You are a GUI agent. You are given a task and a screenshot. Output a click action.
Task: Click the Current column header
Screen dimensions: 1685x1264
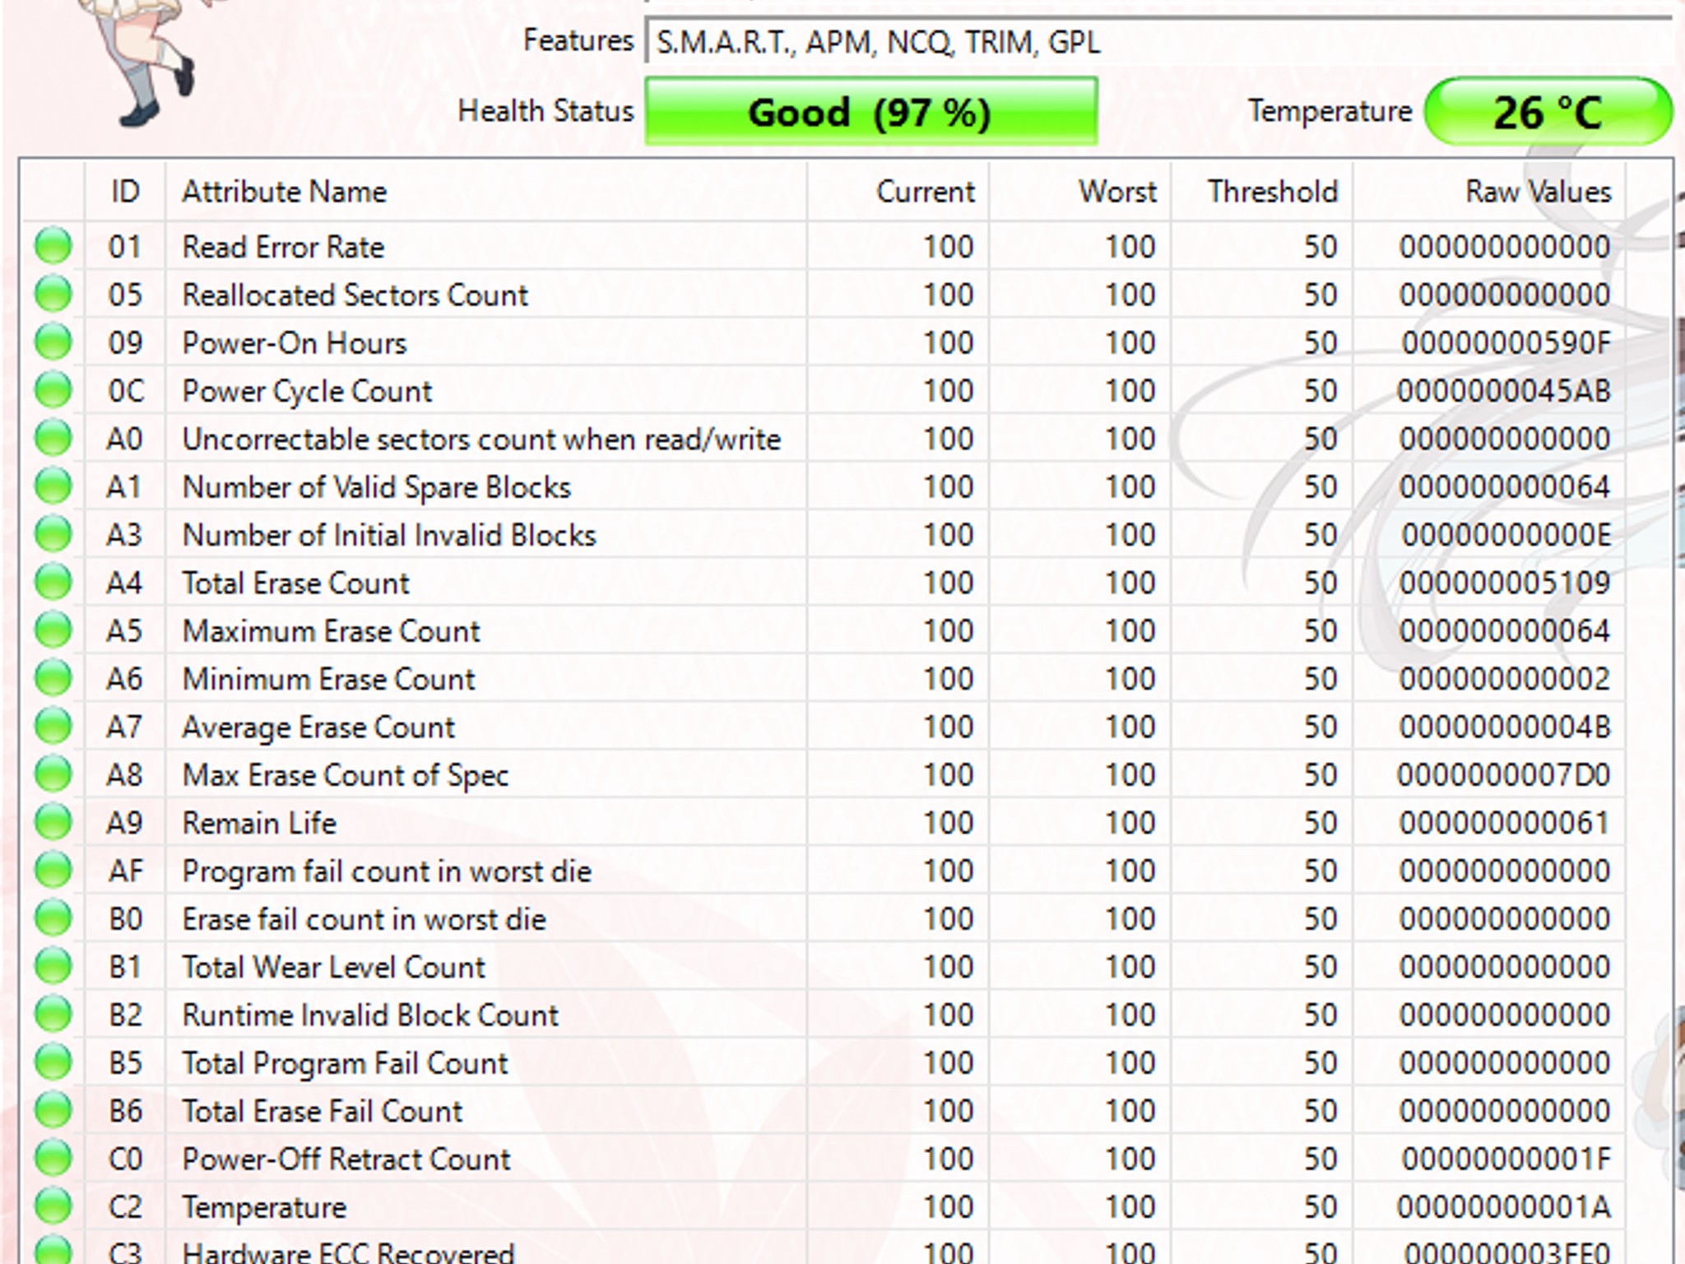(898, 192)
